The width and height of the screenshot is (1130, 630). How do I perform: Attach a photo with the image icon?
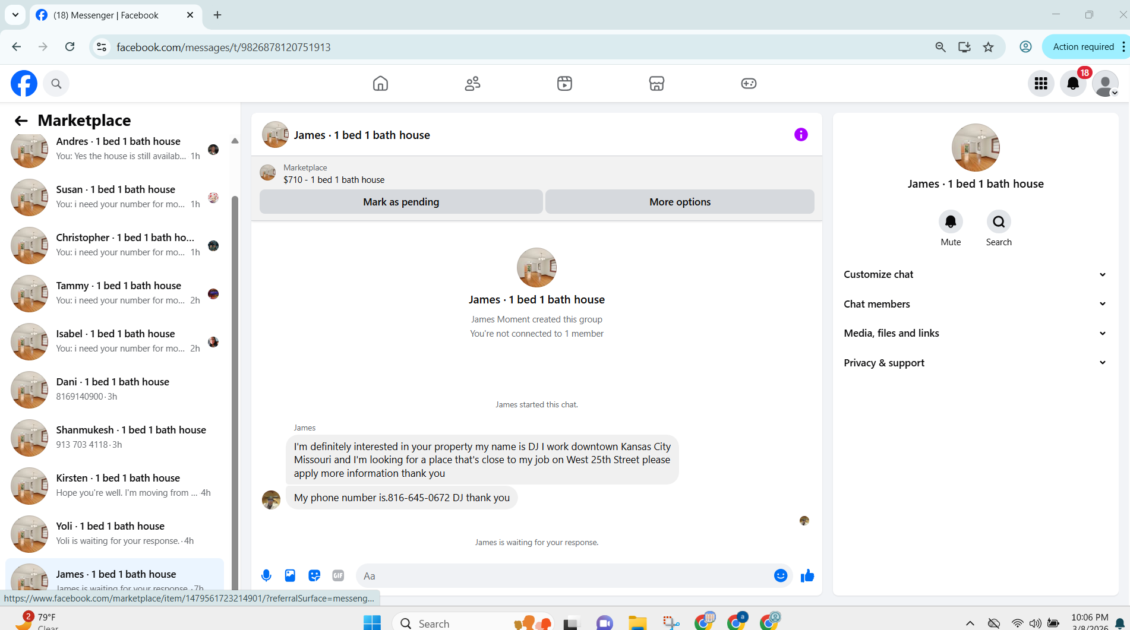point(290,575)
